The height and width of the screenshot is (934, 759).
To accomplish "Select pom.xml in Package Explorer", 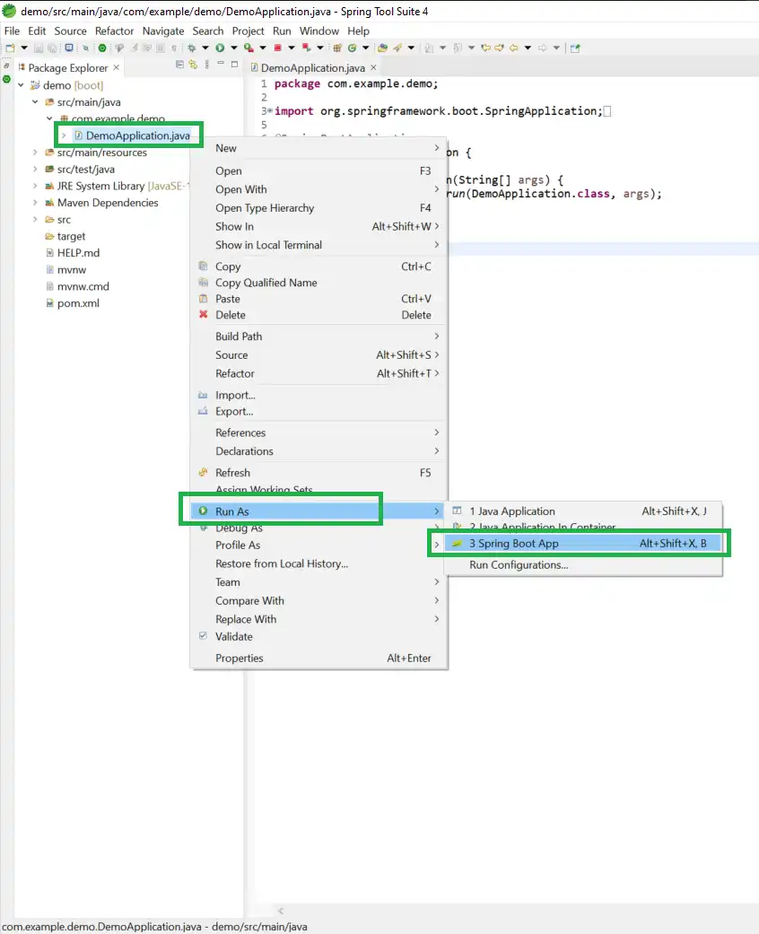I will click(78, 303).
